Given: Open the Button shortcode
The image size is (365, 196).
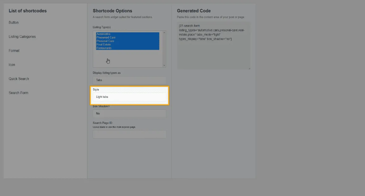Looking at the screenshot, I should point(14,23).
